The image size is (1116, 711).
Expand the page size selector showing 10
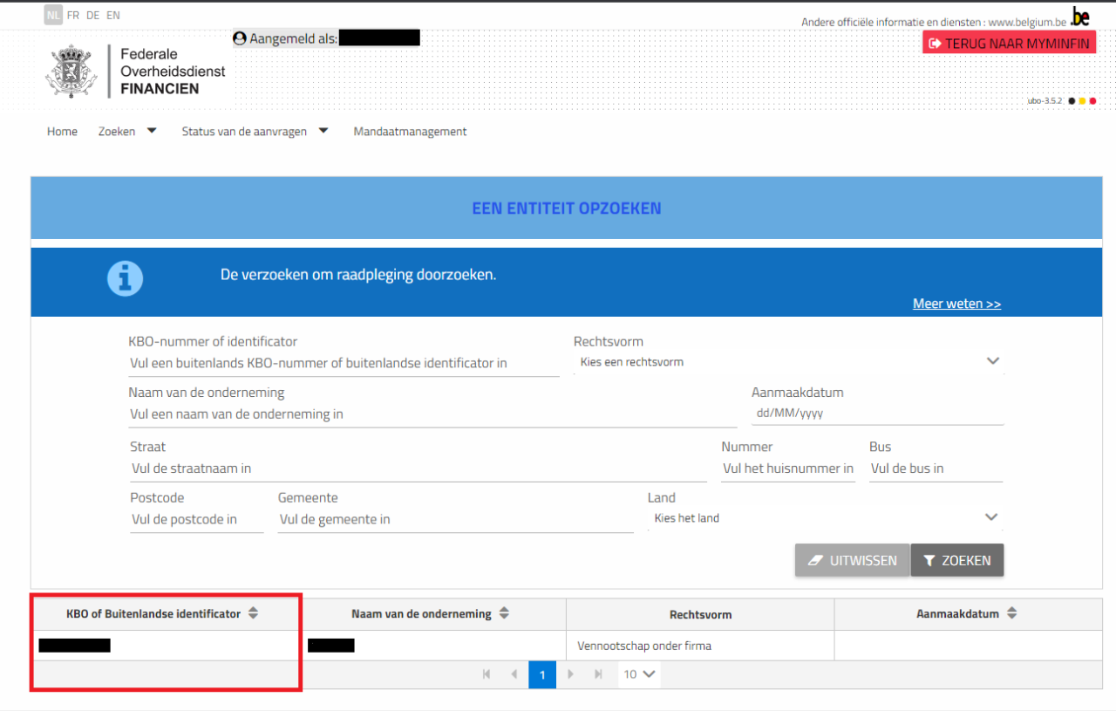point(639,674)
